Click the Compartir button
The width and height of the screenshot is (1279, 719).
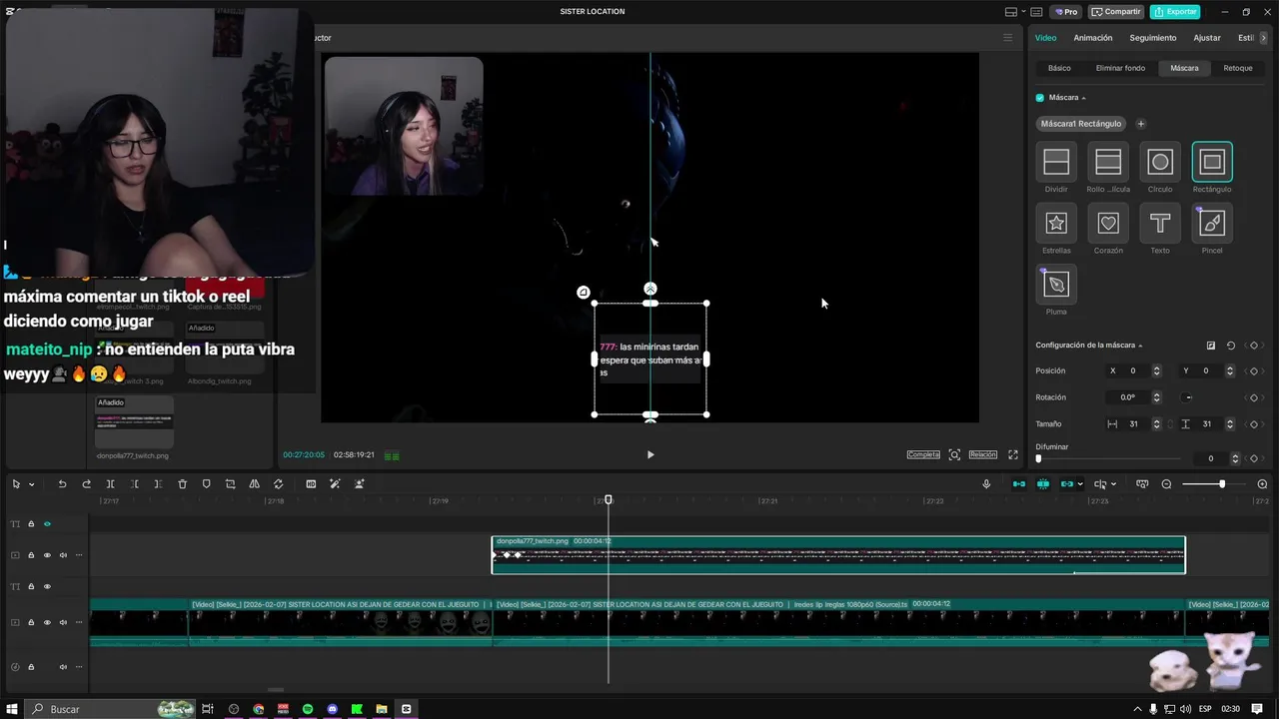[1116, 12]
